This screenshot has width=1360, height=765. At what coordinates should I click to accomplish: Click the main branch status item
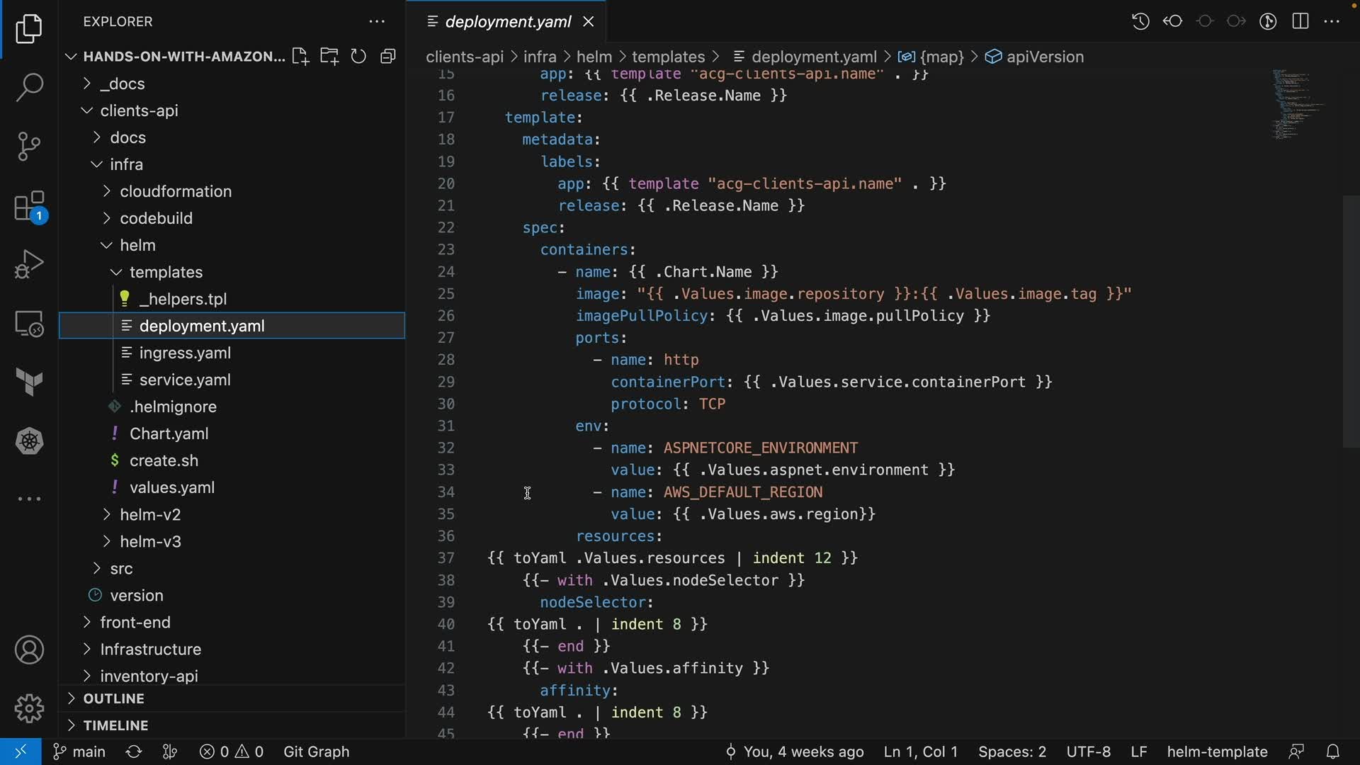point(79,752)
